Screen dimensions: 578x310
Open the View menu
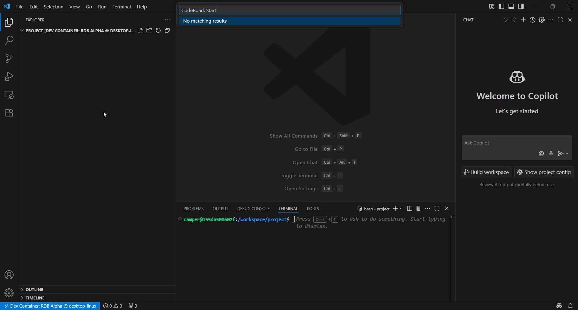point(74,7)
